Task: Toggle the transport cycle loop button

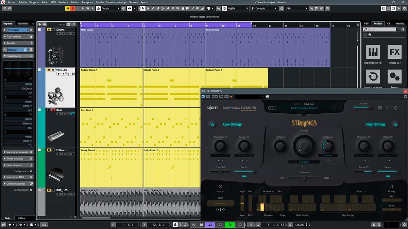Action: (x=210, y=225)
